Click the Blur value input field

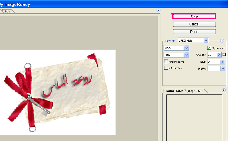pos(213,62)
